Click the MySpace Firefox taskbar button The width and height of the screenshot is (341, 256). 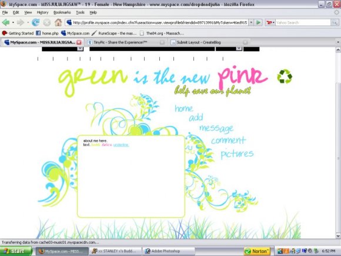click(62, 251)
